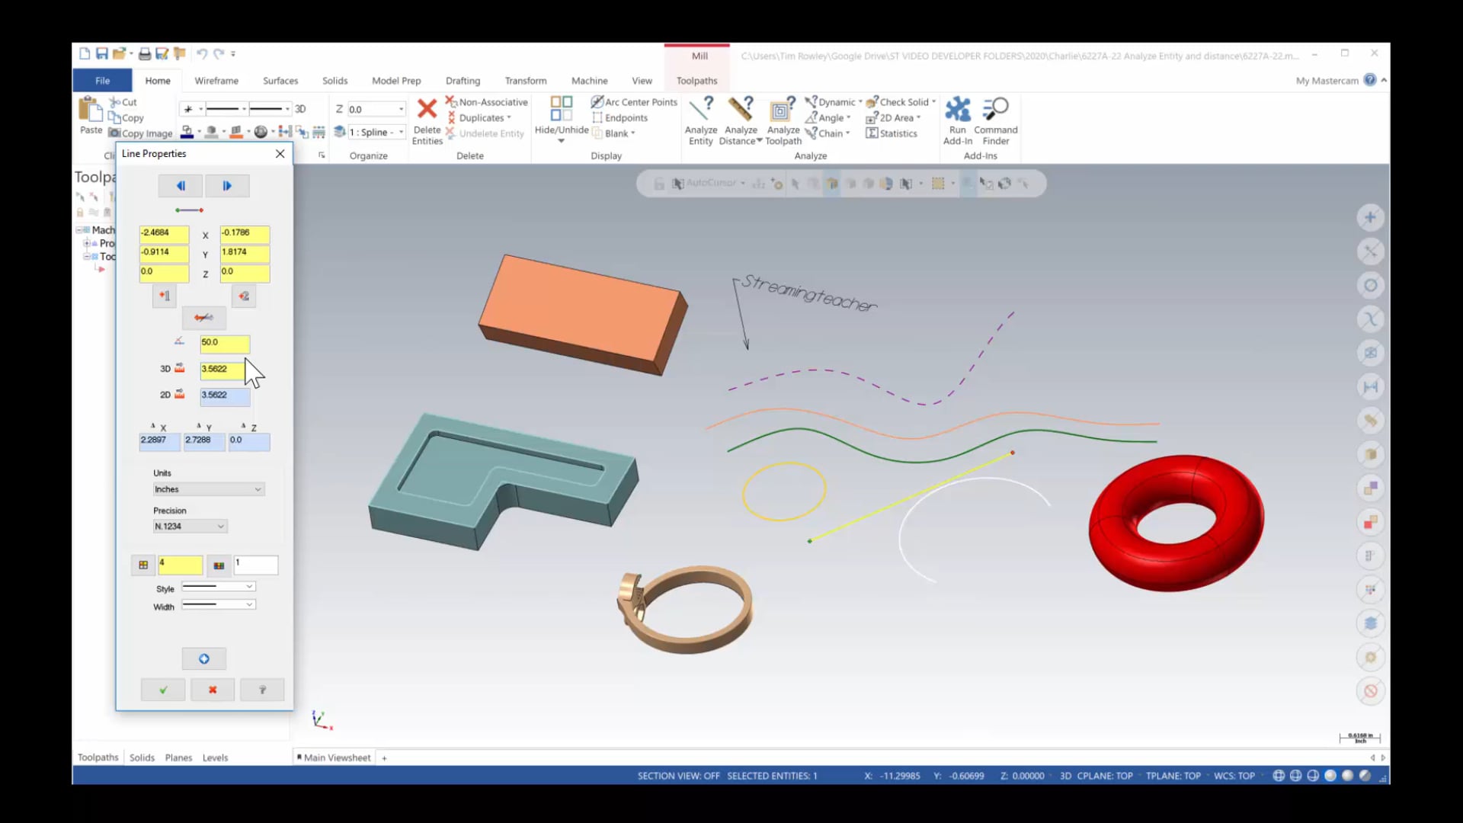Open the Surfaces menu in ribbon
This screenshot has width=1463, height=823.
coord(280,80)
